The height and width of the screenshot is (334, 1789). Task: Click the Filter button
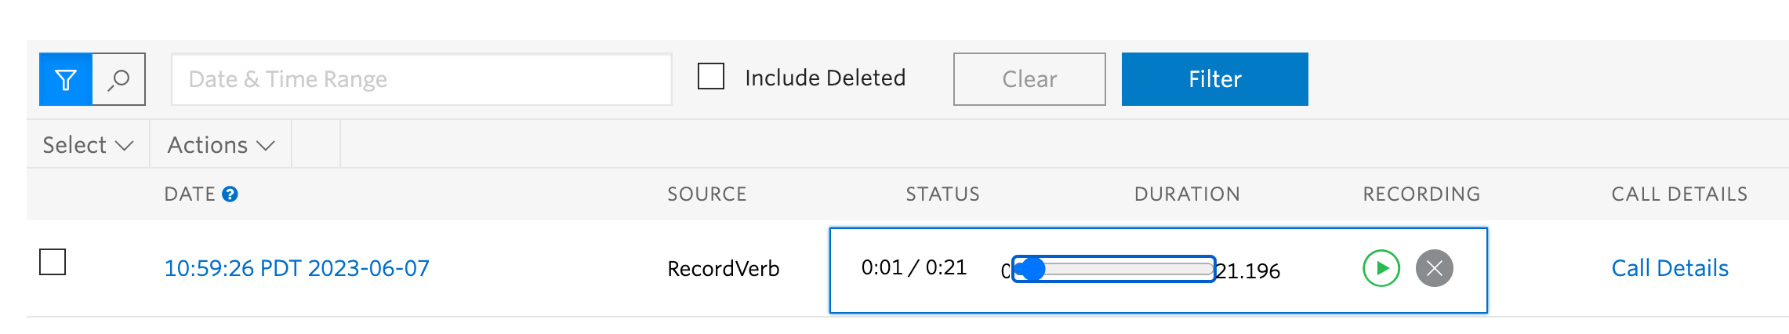click(x=1215, y=79)
